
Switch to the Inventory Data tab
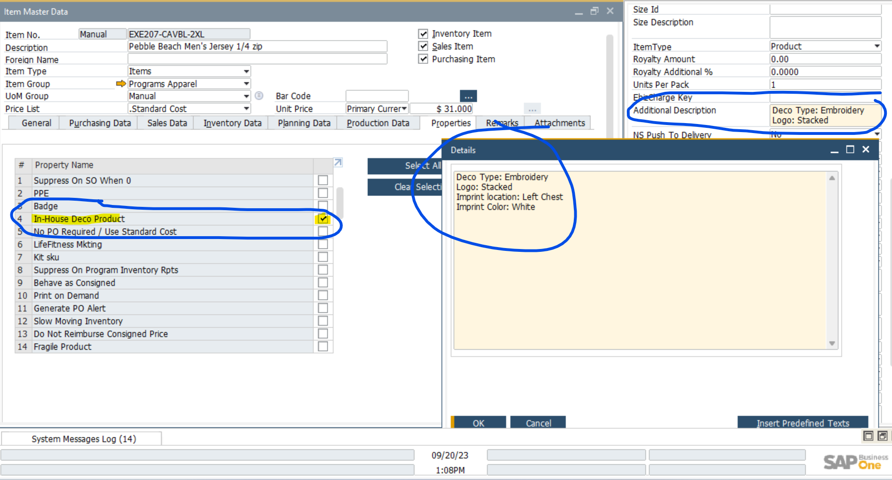[232, 123]
